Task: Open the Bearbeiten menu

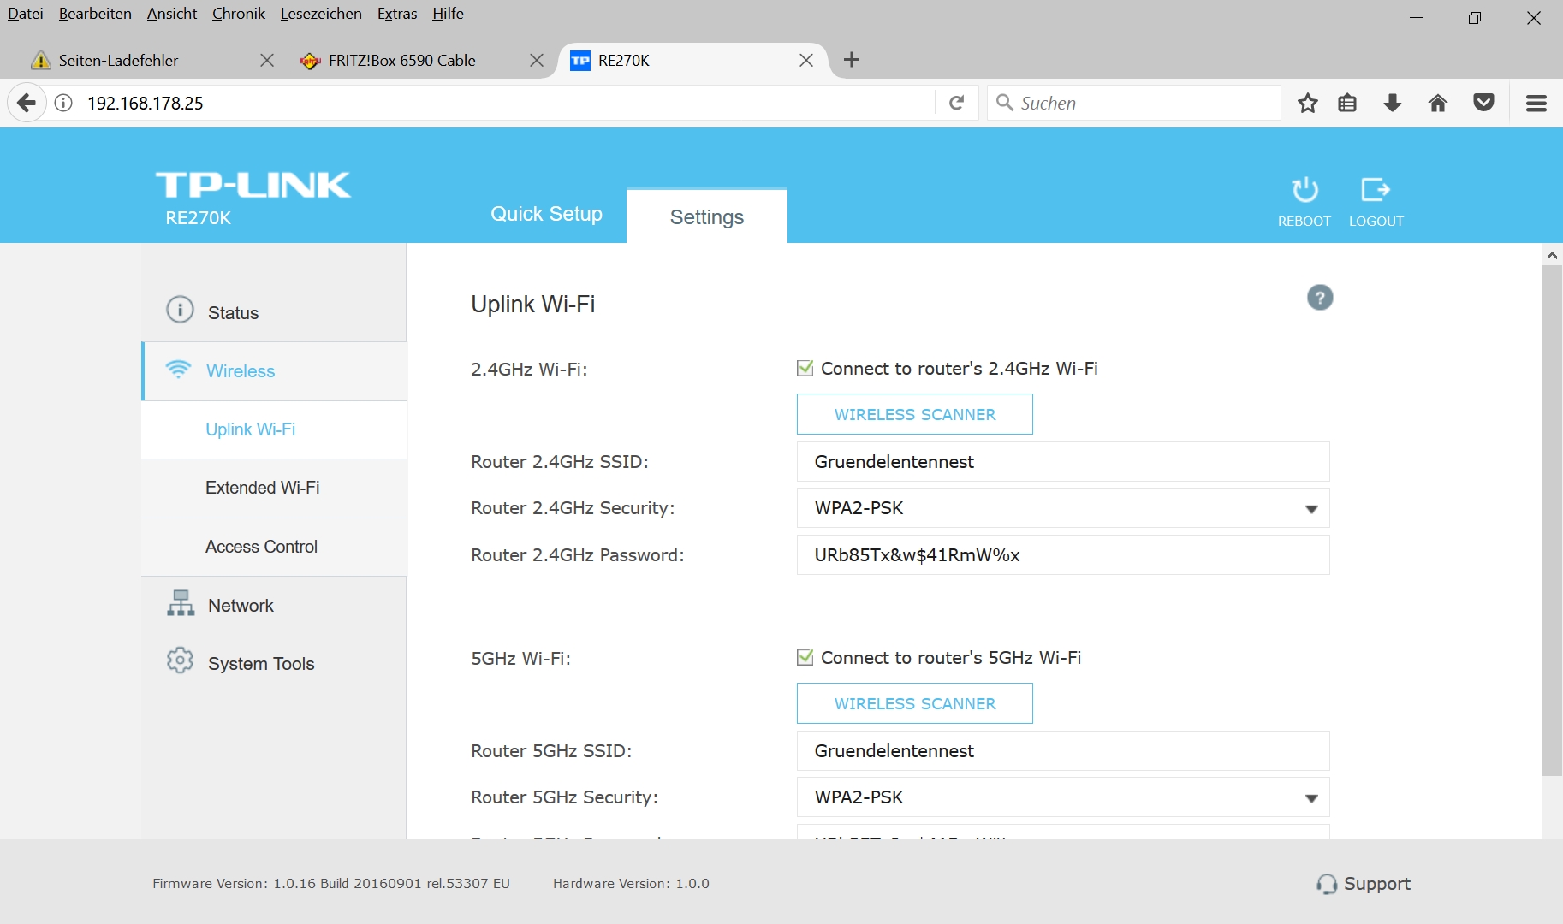Action: click(95, 14)
